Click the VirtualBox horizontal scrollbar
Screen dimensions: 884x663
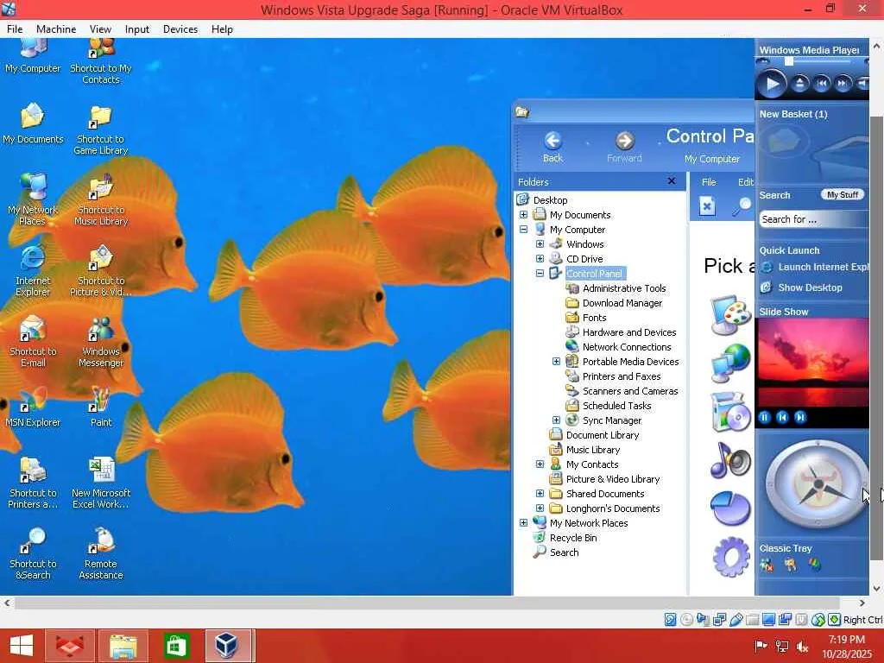pos(426,603)
